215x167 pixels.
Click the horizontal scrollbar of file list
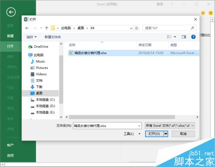click(x=122, y=117)
